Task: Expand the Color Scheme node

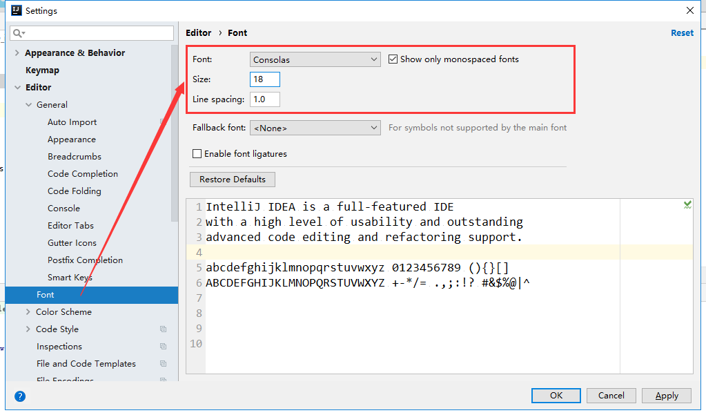Action: click(28, 312)
